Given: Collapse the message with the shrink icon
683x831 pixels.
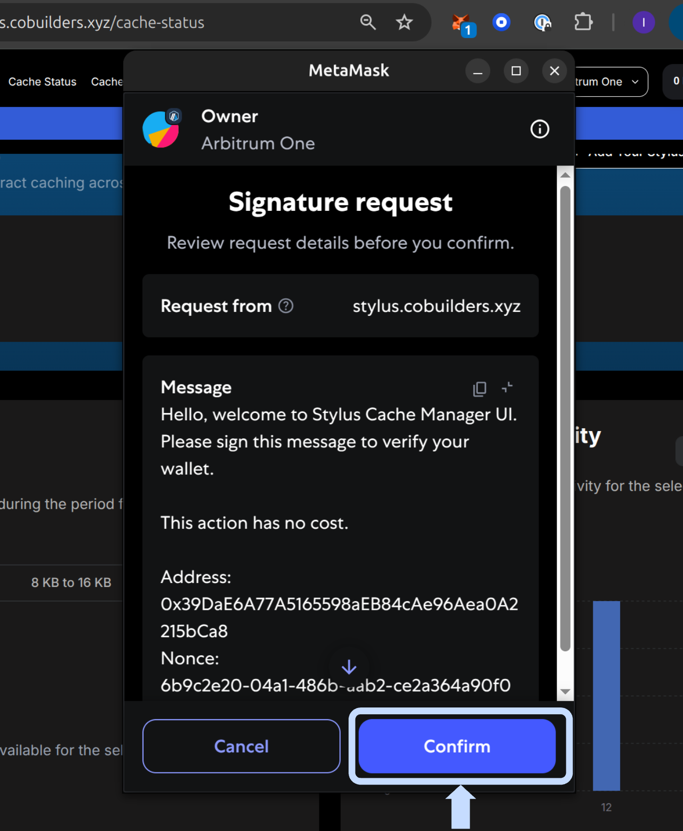Looking at the screenshot, I should pos(507,388).
